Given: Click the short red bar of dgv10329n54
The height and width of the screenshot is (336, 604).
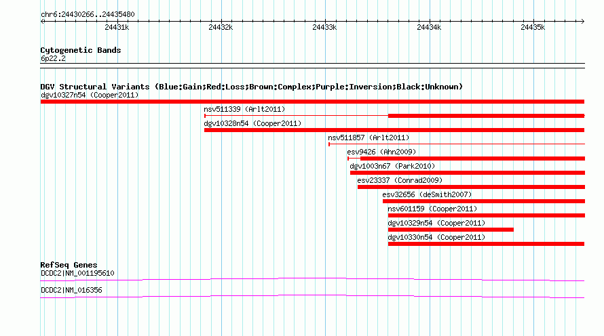Looking at the screenshot, I should tap(451, 230).
